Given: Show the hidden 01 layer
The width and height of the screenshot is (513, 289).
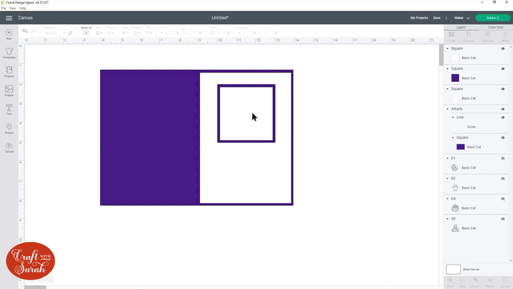Looking at the screenshot, I should click(503, 158).
